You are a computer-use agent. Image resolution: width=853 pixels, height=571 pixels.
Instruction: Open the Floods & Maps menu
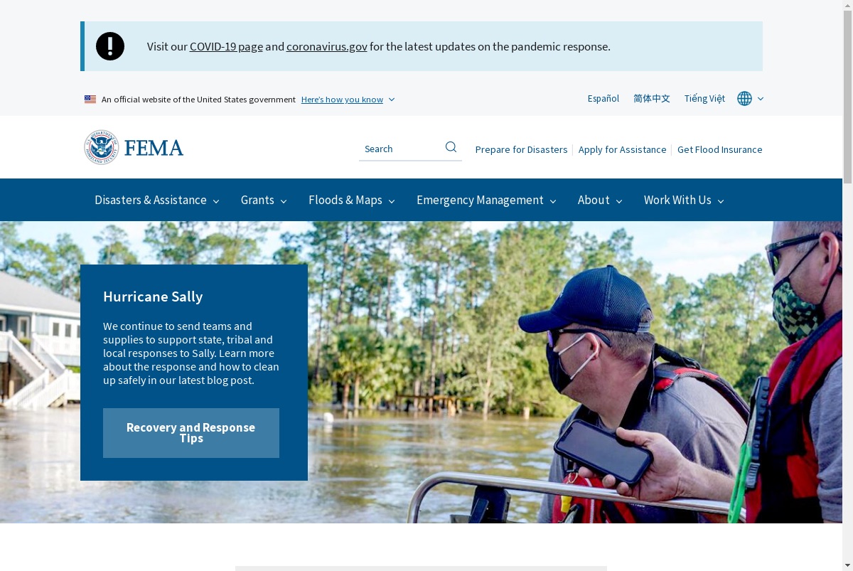(x=352, y=200)
